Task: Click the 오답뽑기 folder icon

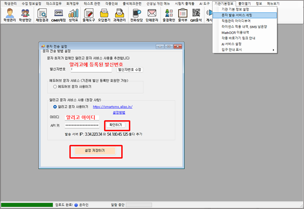Action: [103, 15]
